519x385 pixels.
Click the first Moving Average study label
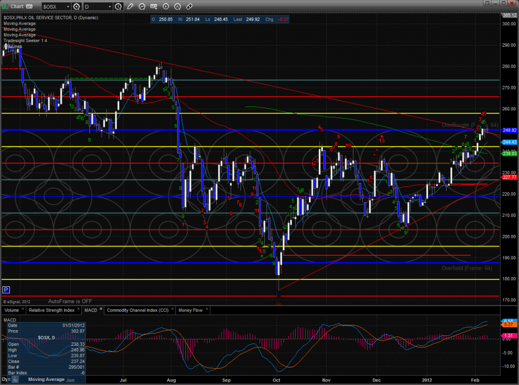click(19, 23)
